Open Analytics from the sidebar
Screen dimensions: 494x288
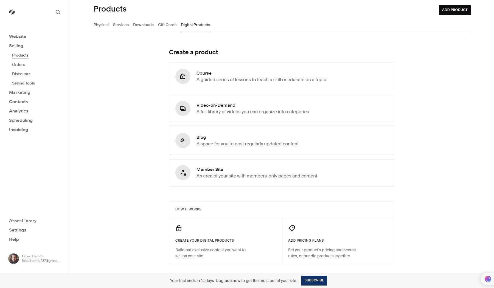tap(19, 111)
